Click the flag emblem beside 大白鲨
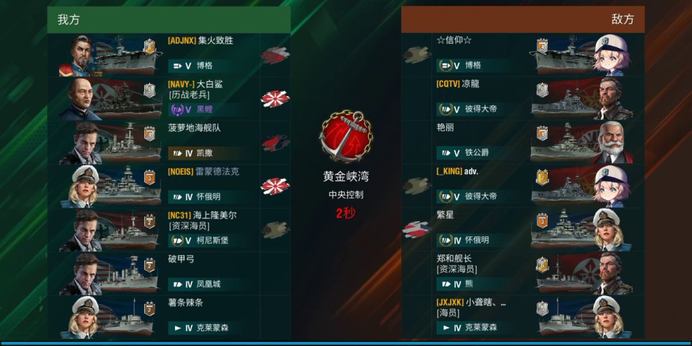692x346 pixels. pyautogui.click(x=275, y=99)
